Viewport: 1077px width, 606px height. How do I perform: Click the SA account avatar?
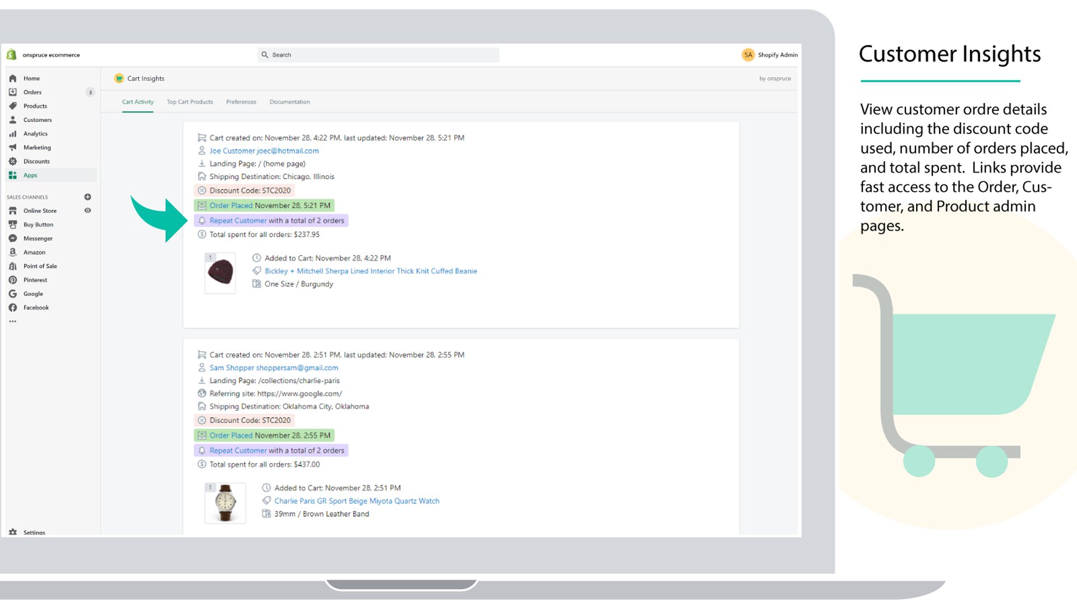click(748, 54)
